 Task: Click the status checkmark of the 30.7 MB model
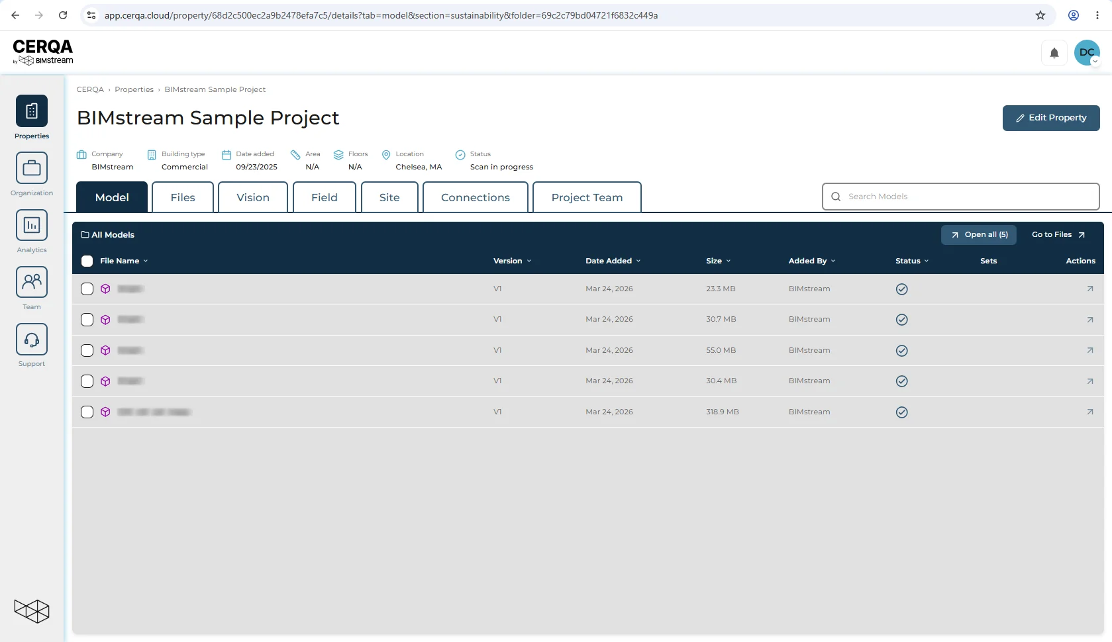[901, 320]
